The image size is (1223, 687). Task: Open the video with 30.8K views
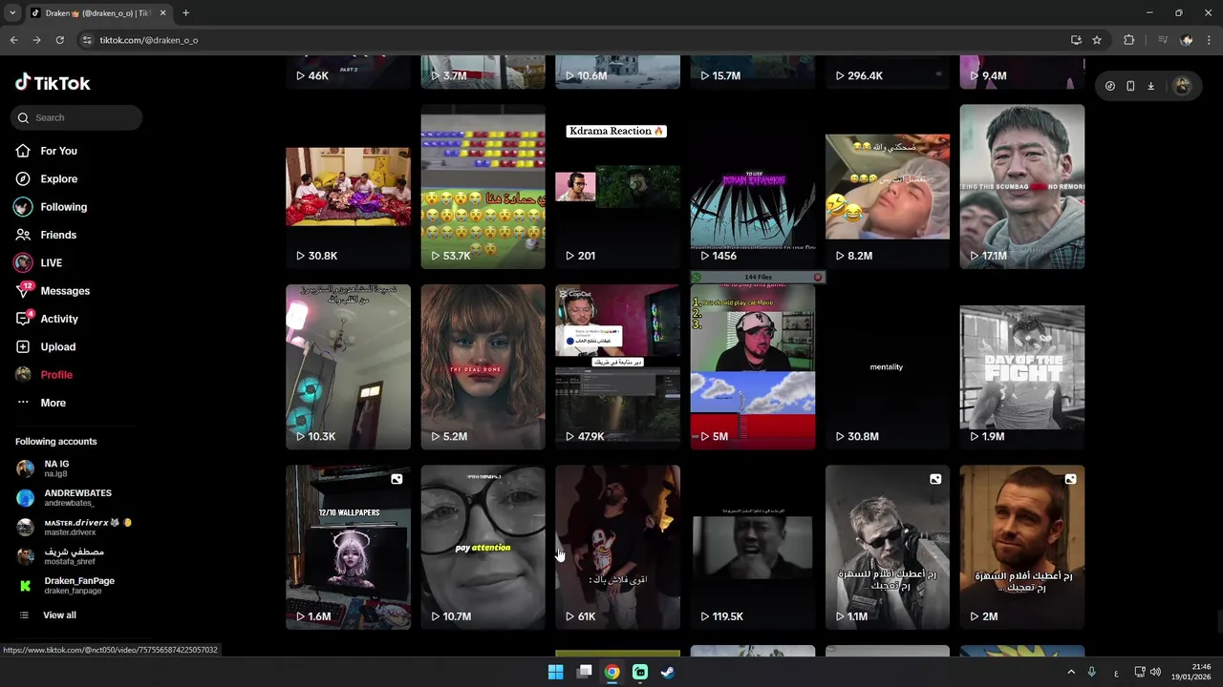click(x=348, y=187)
